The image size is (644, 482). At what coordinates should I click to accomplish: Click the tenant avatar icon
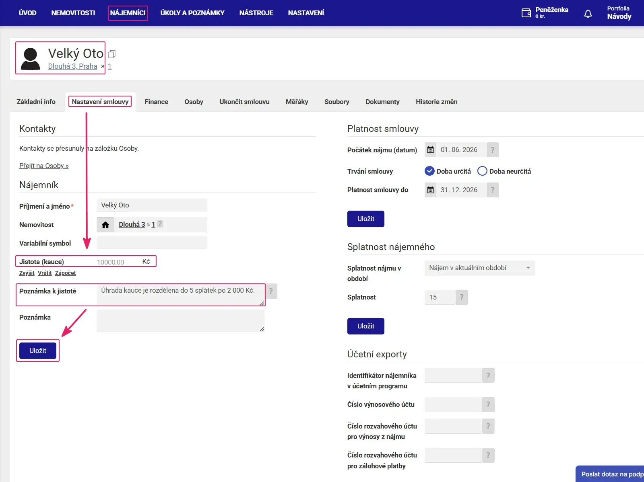(30, 59)
